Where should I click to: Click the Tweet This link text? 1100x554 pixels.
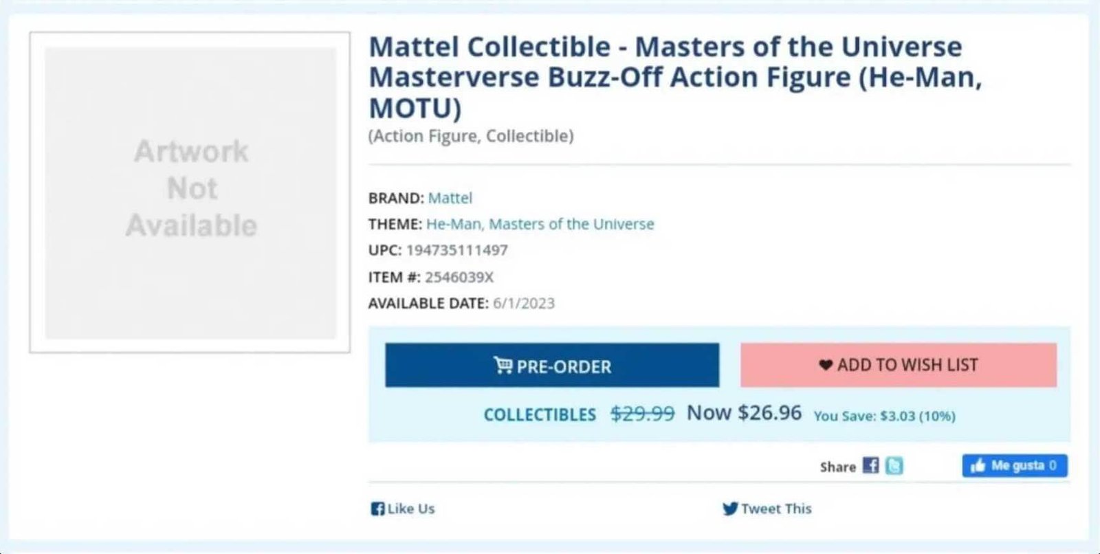click(776, 509)
